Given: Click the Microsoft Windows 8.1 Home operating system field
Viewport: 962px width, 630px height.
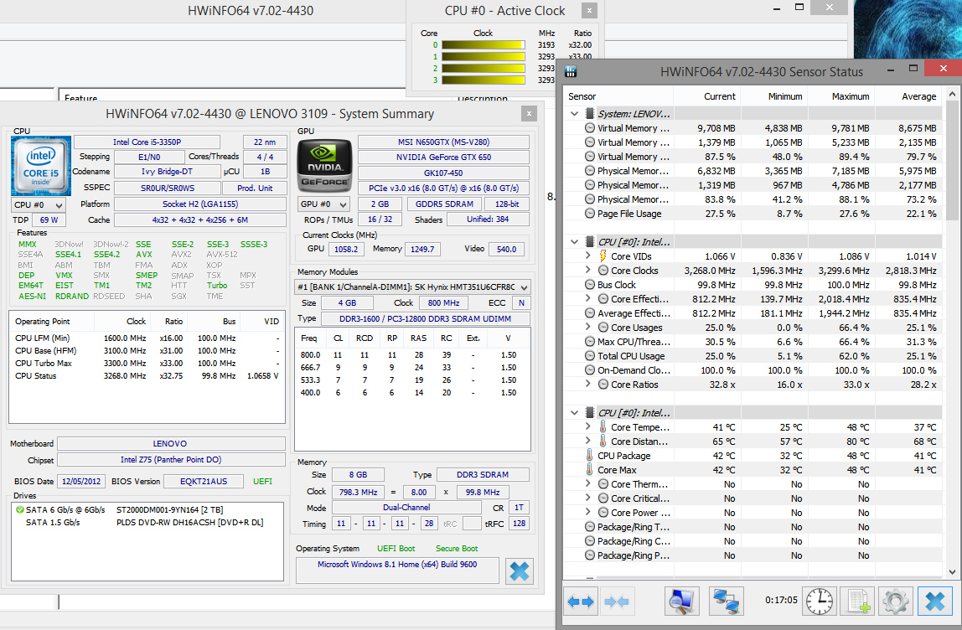Looking at the screenshot, I should pyautogui.click(x=397, y=571).
